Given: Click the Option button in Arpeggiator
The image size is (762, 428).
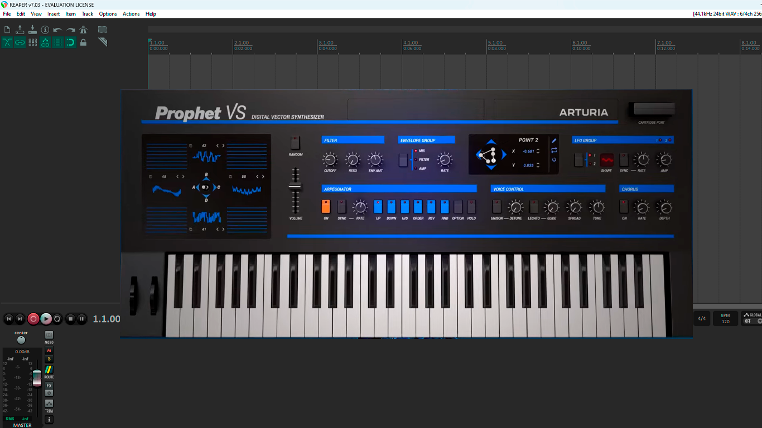Looking at the screenshot, I should point(458,207).
